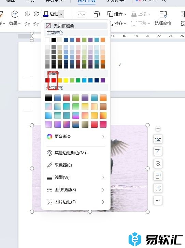Pick the orange theme color swatch in top row

[x=103, y=40]
